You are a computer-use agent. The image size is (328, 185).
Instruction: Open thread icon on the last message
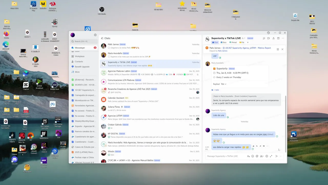pos(264,146)
